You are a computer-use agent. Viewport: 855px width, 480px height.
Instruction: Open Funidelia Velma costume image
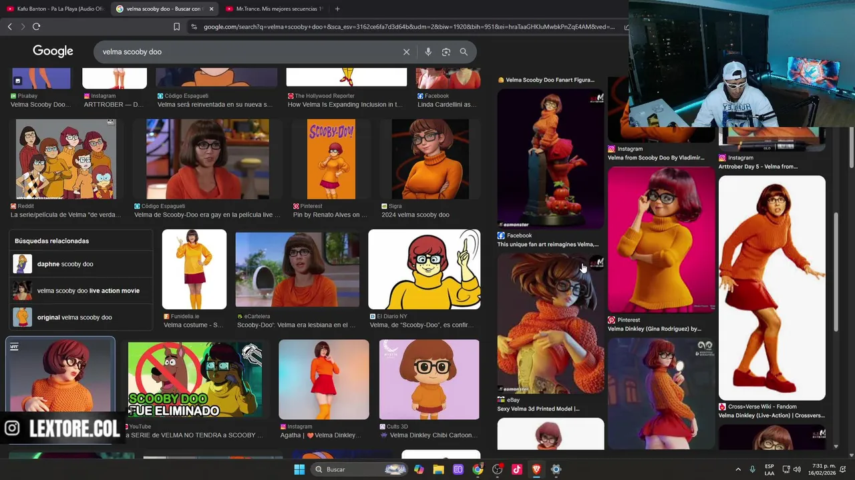194,269
